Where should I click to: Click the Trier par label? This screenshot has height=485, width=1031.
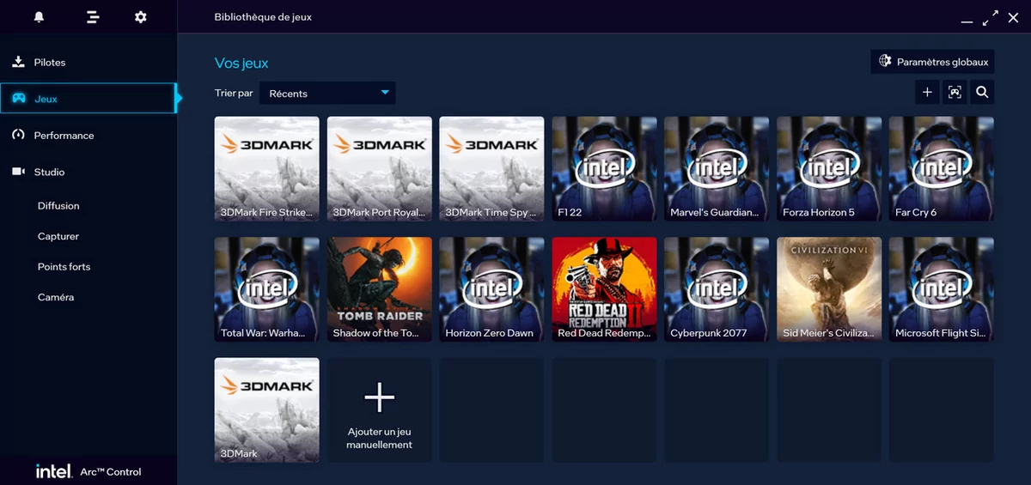coord(234,93)
